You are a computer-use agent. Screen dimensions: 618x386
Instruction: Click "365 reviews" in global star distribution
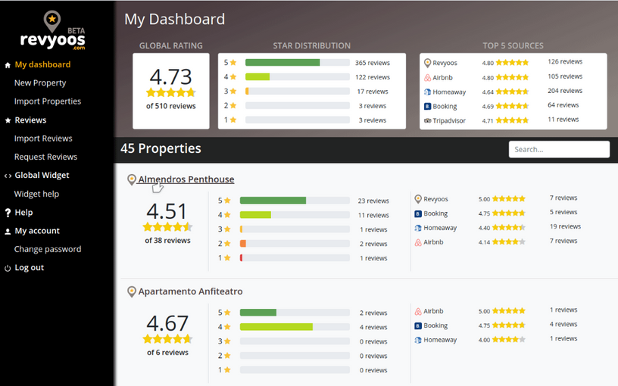pyautogui.click(x=372, y=63)
